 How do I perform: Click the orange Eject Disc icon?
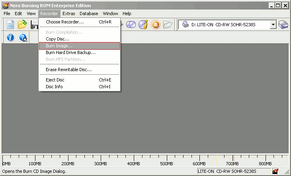click(155, 25)
